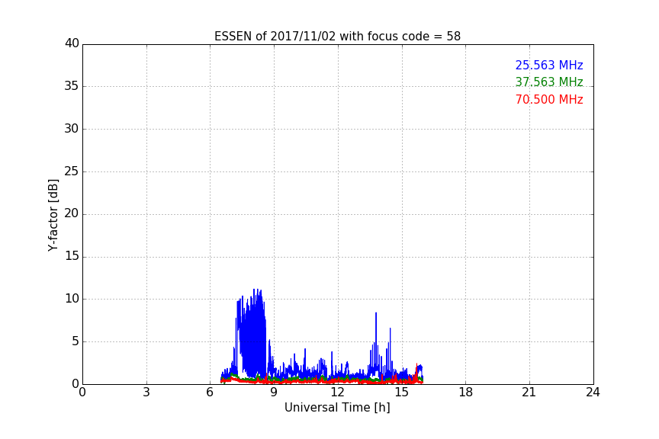Click the x-axis tick label 24
The image size is (659, 439).
pos(593,393)
